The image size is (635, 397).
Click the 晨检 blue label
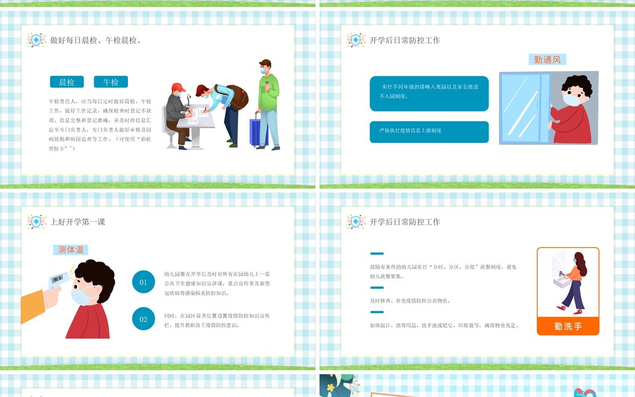67,82
